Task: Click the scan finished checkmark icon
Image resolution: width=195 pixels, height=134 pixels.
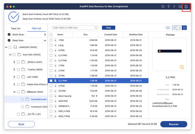Action: (x=14, y=17)
